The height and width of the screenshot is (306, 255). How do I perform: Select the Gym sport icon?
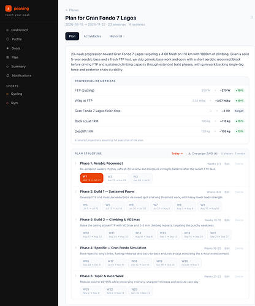(x=7, y=103)
